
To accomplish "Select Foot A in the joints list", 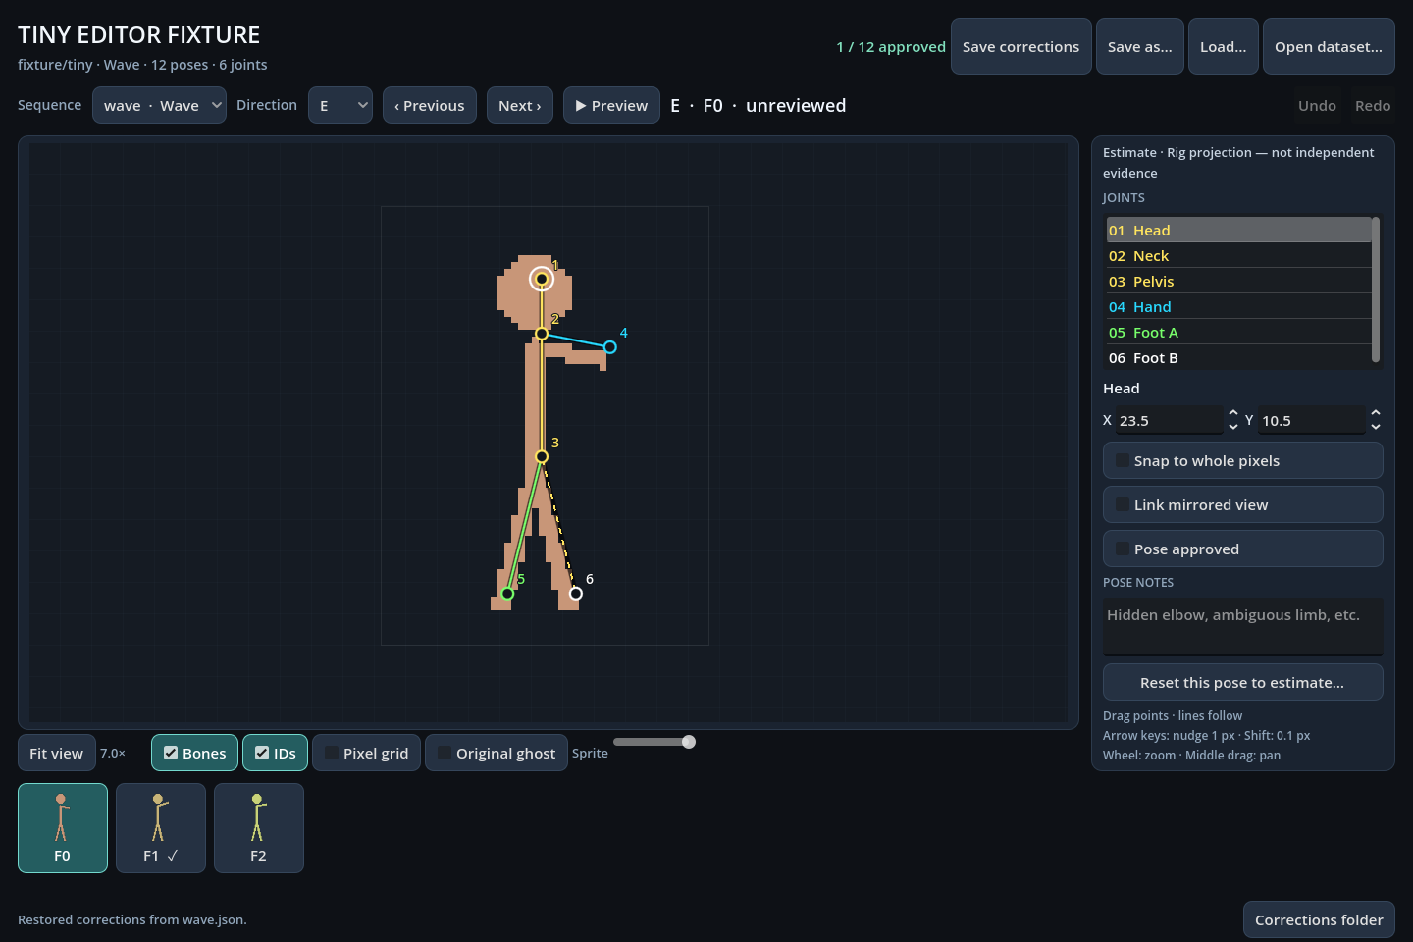I will (x=1238, y=332).
